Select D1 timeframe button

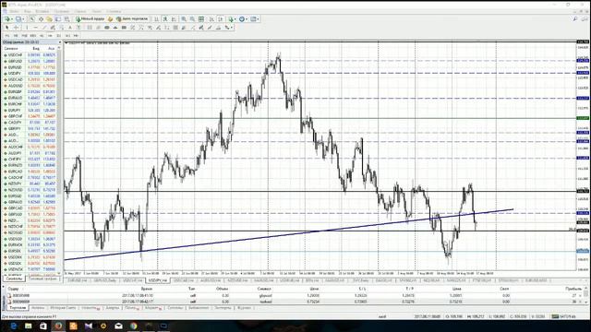59,35
